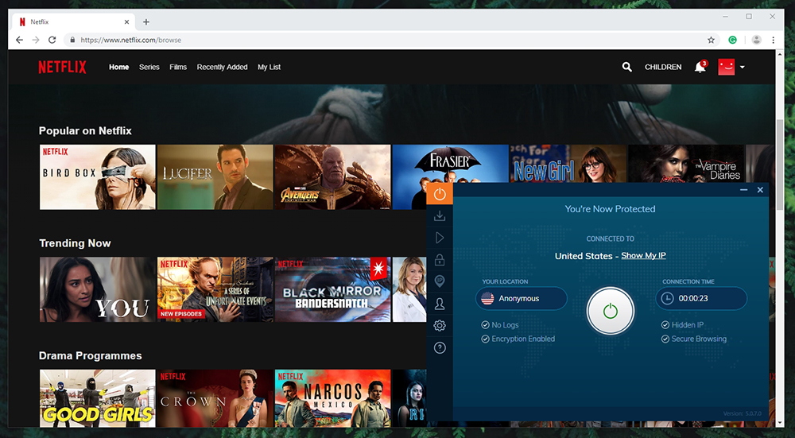Select the Netflix browser tab

pyautogui.click(x=74, y=21)
